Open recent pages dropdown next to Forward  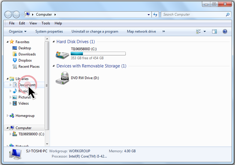22,15
